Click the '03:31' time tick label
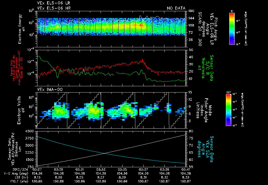 coord(80,170)
